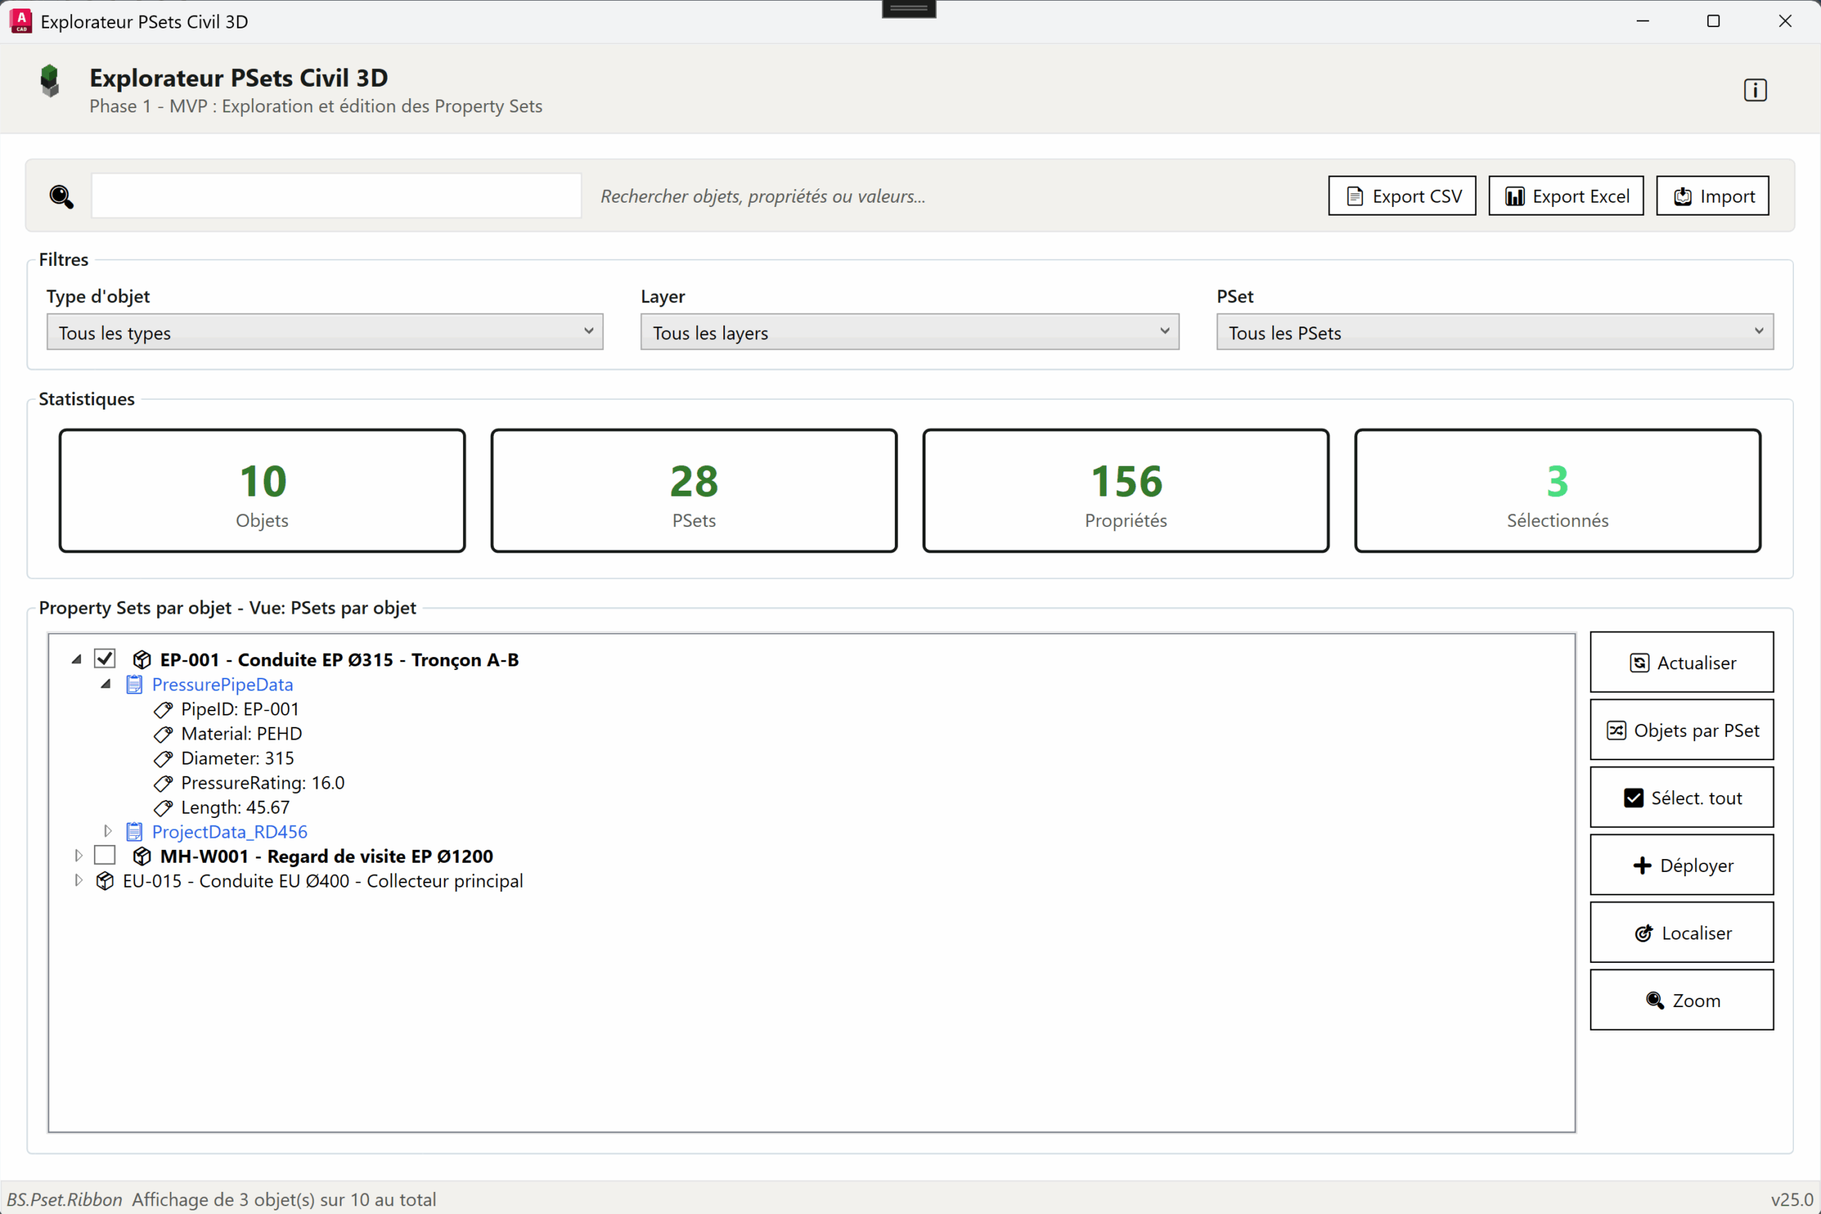
Task: Click the Export CSV button
Action: (1401, 196)
